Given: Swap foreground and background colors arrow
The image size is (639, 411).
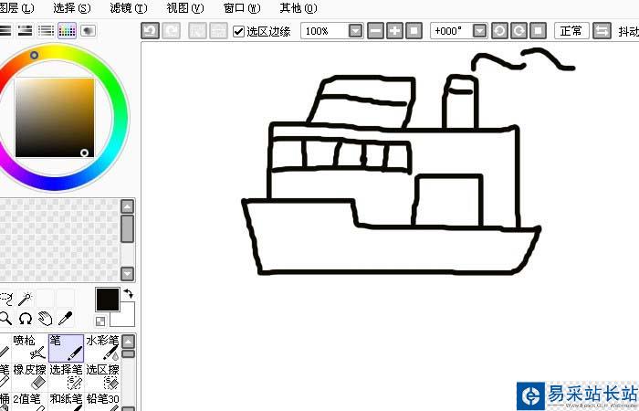Looking at the screenshot, I should [129, 293].
